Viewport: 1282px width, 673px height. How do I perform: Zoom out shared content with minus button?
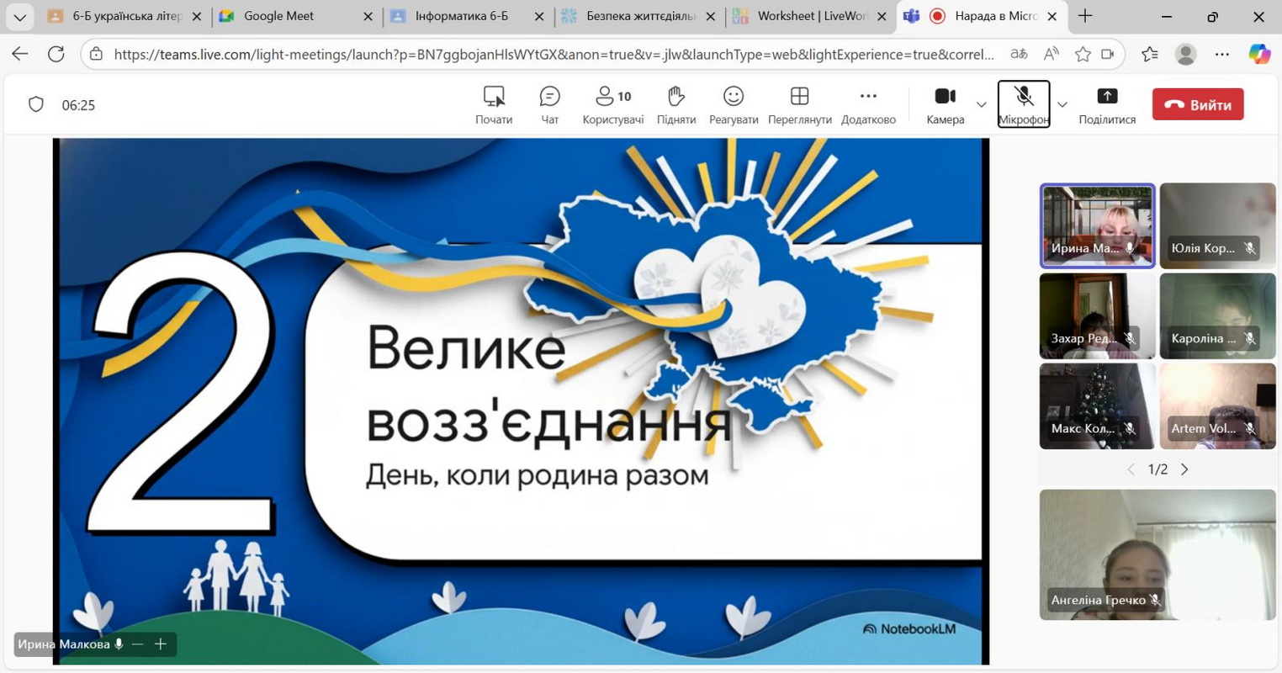click(x=138, y=644)
